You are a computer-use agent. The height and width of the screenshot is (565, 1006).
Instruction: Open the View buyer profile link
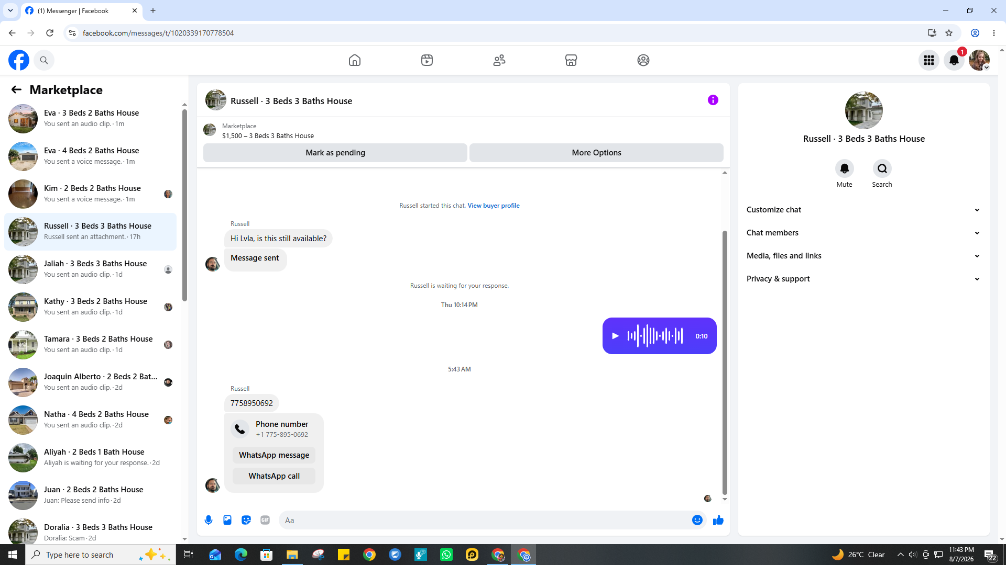[494, 206]
